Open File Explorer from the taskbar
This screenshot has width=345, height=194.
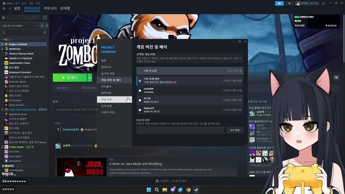point(165,190)
